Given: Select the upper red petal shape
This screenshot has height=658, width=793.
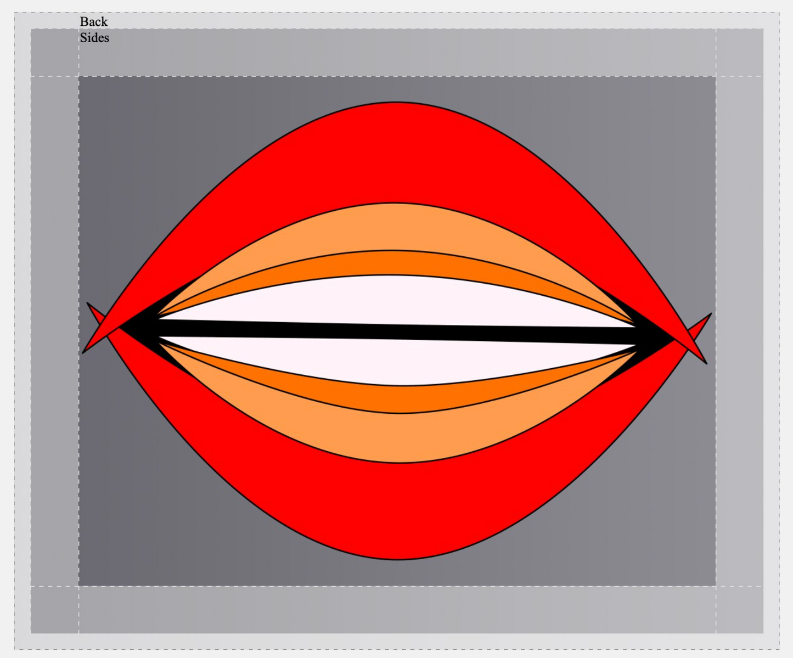Looking at the screenshot, I should pyautogui.click(x=395, y=154).
